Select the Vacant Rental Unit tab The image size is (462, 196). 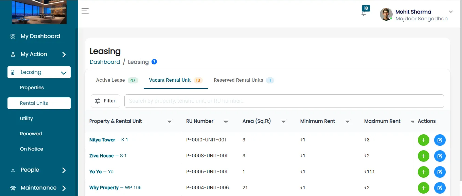click(x=176, y=80)
